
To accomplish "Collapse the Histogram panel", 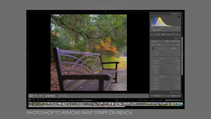I will pos(180,14).
